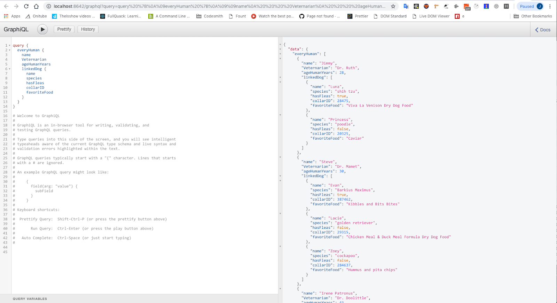Open the browser home page

click(x=36, y=6)
